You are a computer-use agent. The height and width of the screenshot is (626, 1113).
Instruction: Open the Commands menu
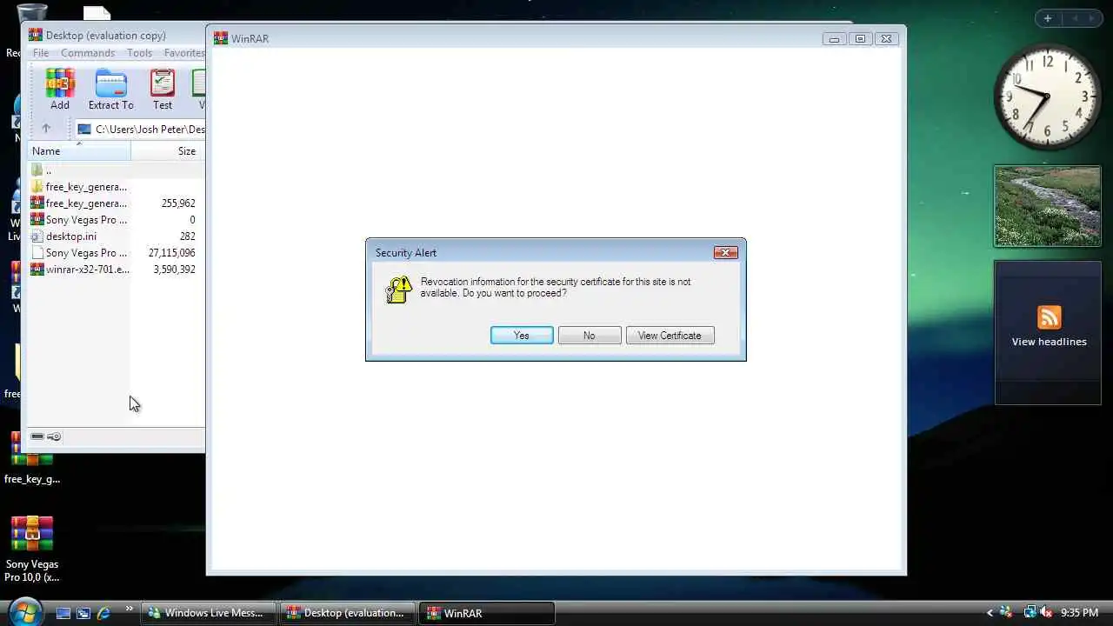point(88,53)
